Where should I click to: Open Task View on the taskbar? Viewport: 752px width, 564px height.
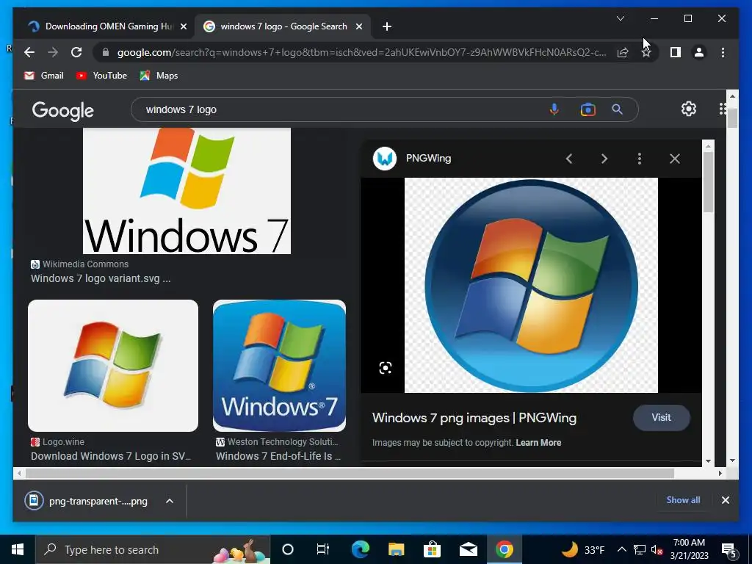(323, 549)
